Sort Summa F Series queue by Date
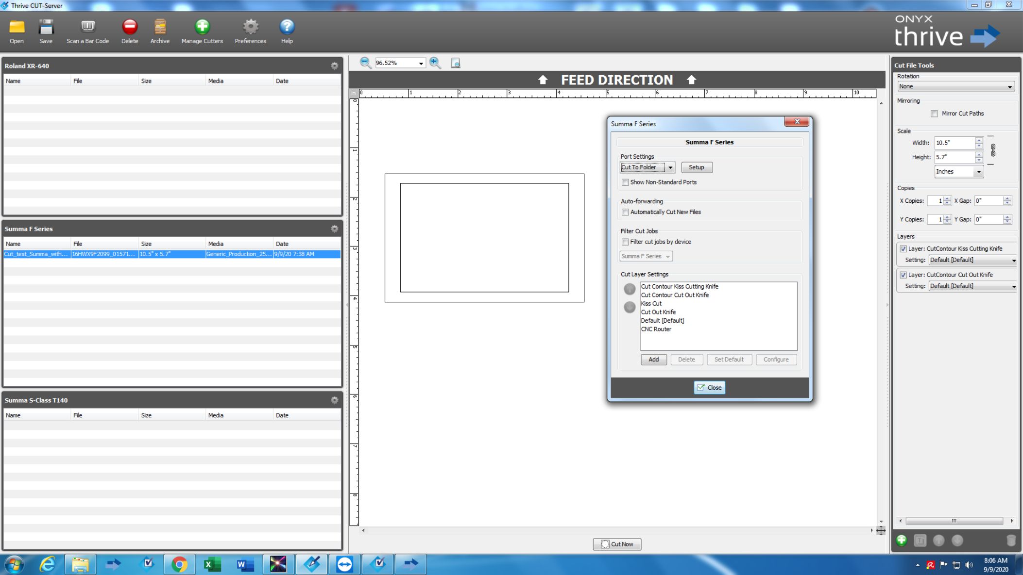This screenshot has height=575, width=1023. 307,244
